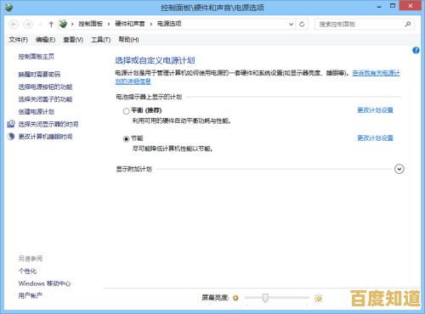Open the window system menu icon

click(9, 7)
